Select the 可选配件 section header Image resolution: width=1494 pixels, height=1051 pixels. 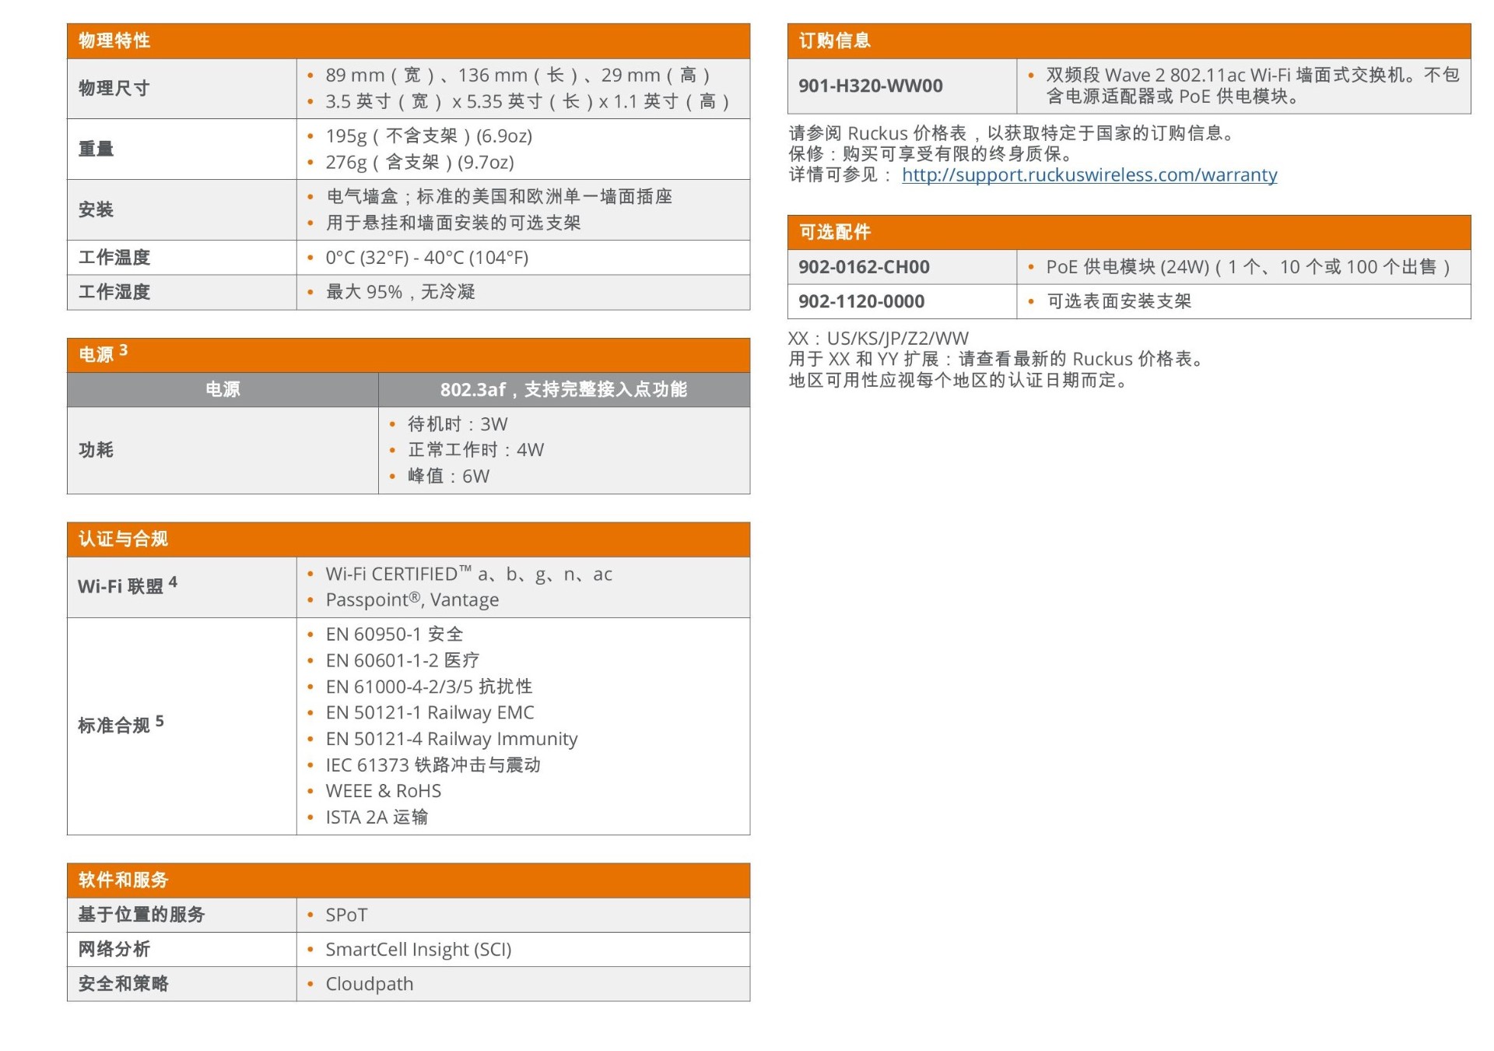[1129, 232]
